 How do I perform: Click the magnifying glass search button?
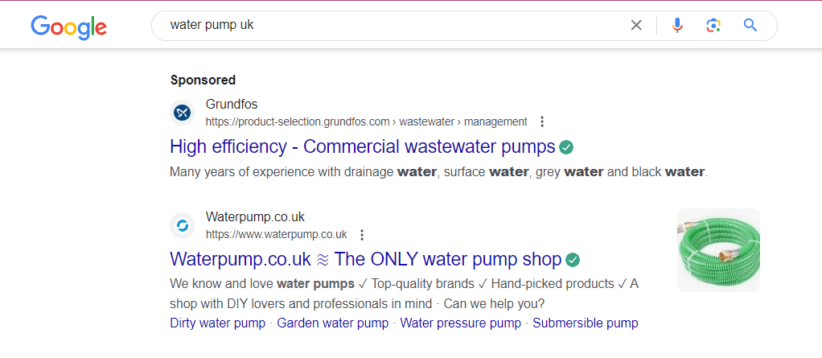point(750,25)
